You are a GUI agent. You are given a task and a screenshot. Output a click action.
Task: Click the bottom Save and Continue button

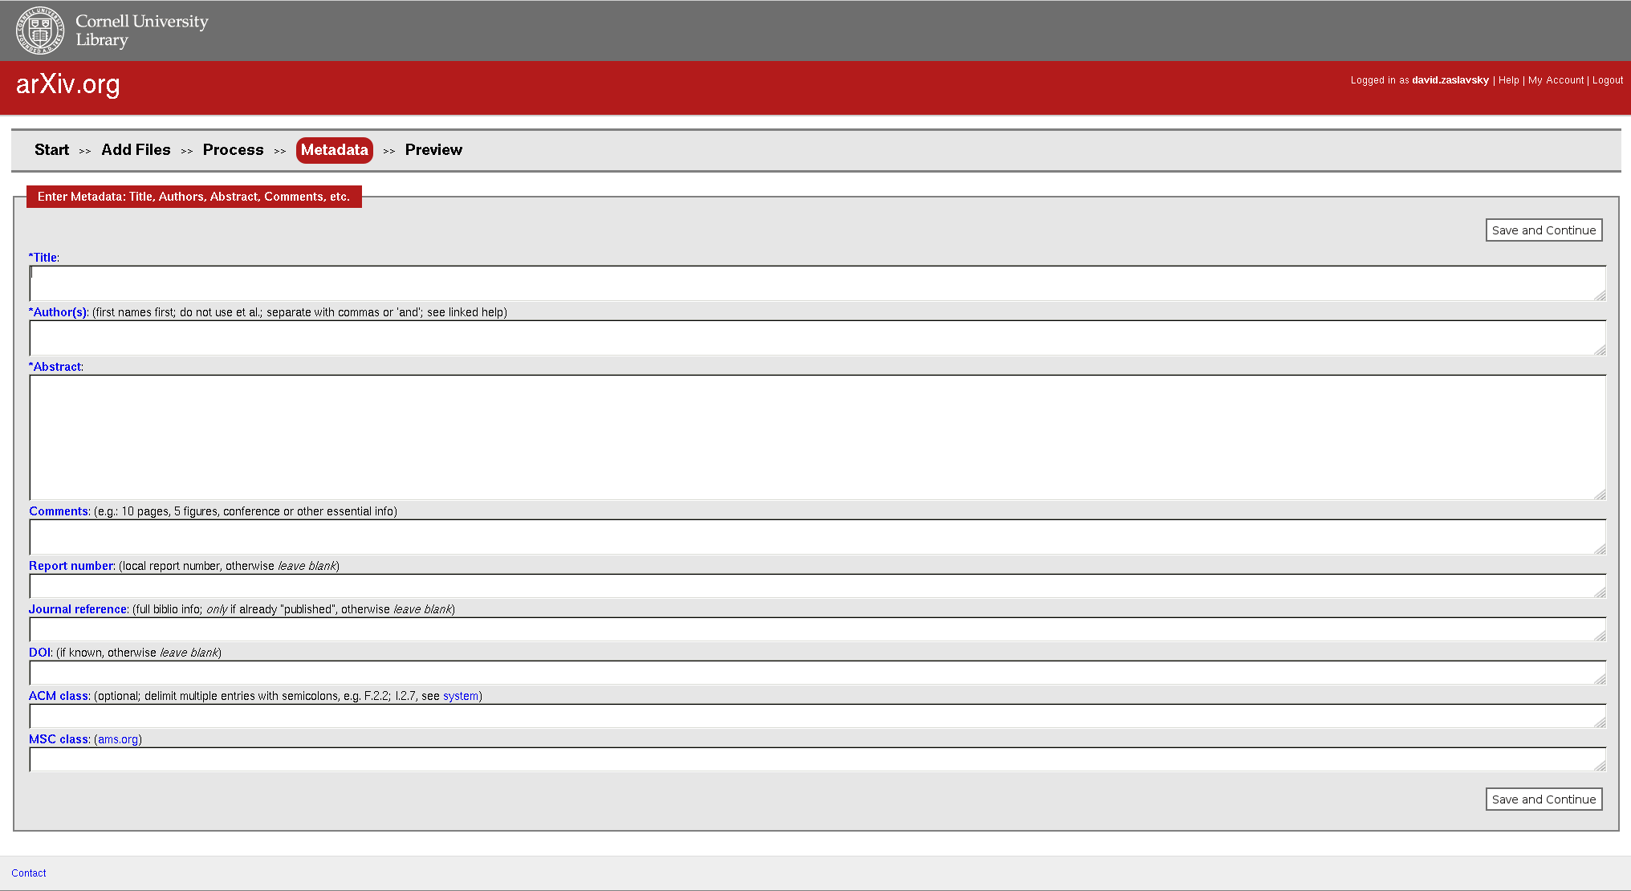[1544, 799]
